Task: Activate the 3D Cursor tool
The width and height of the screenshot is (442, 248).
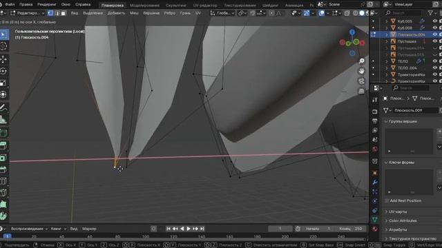Action: [x=3, y=46]
